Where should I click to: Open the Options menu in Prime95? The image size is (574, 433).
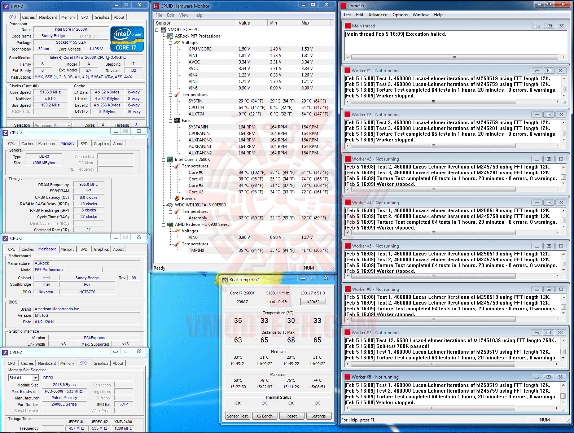click(x=400, y=15)
